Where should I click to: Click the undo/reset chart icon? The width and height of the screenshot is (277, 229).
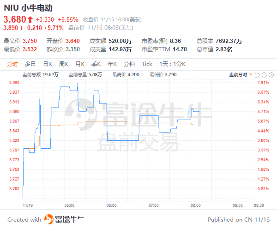click(257, 75)
